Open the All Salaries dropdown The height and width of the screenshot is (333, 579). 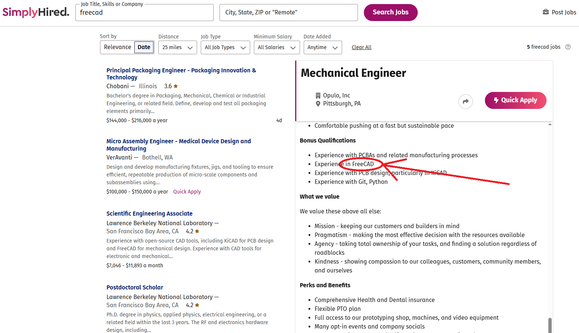click(276, 47)
